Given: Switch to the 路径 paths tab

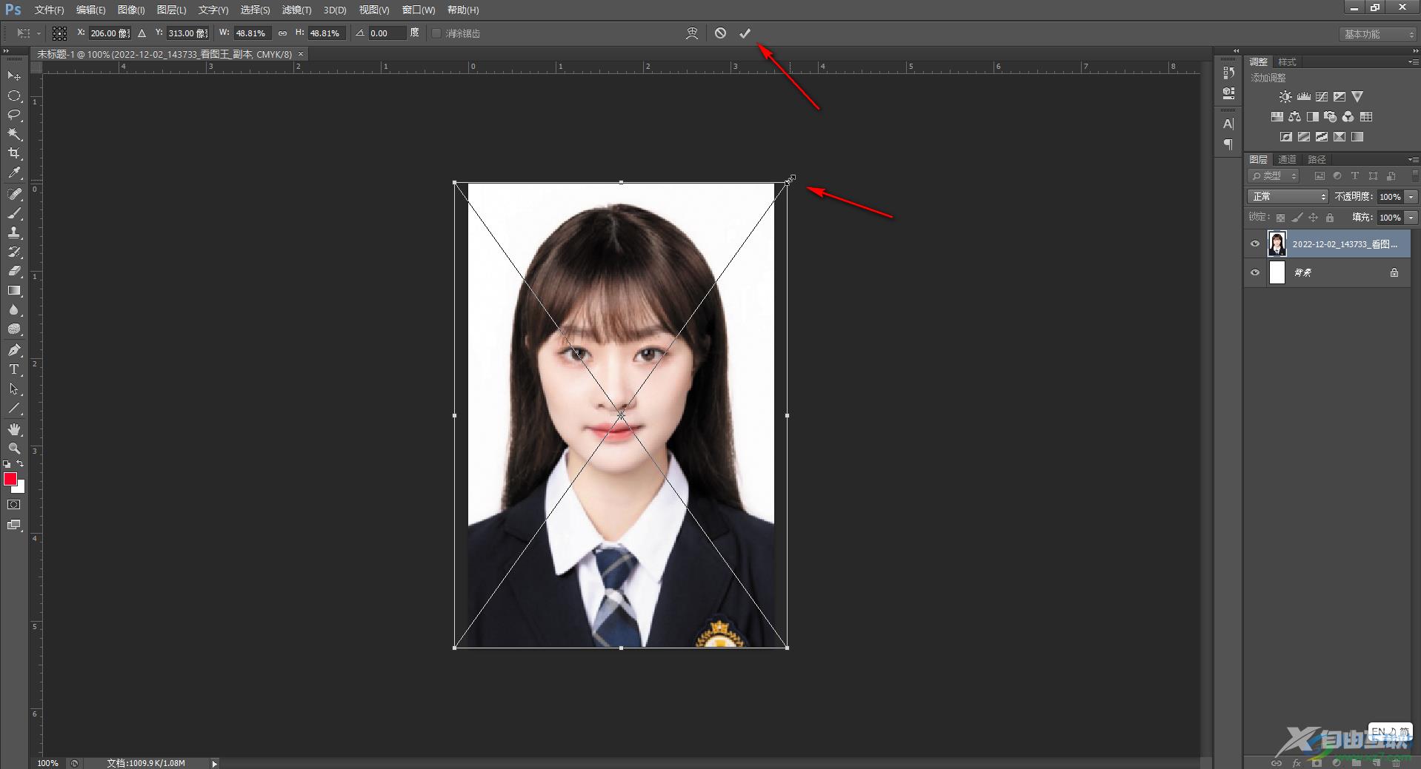Looking at the screenshot, I should (1317, 159).
